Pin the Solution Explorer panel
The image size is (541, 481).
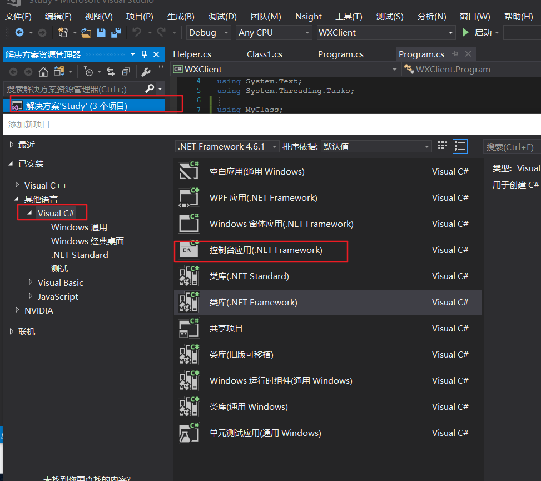144,54
